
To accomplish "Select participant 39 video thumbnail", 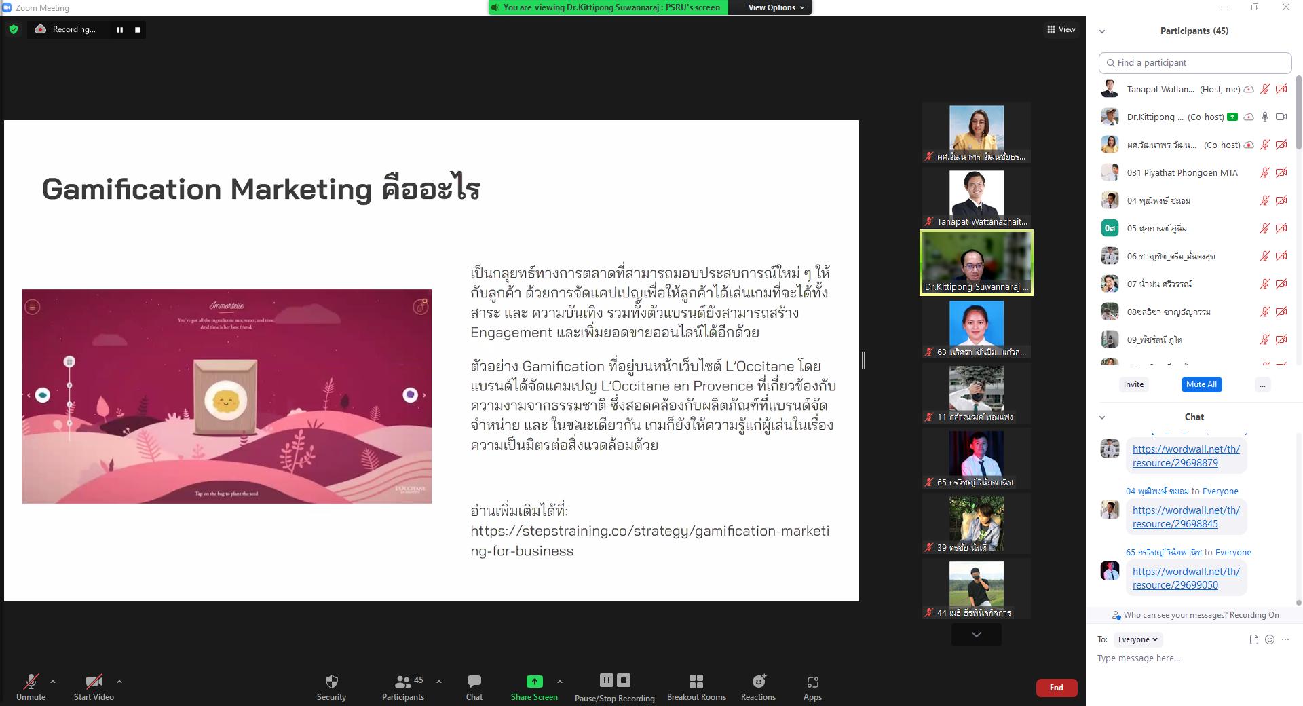I will pos(976,523).
